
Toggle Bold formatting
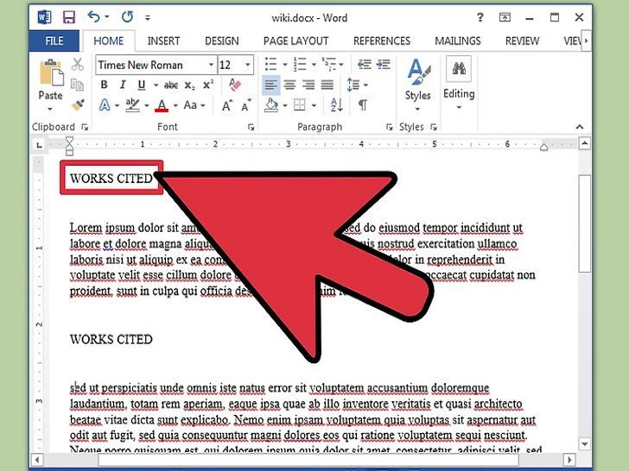point(104,85)
